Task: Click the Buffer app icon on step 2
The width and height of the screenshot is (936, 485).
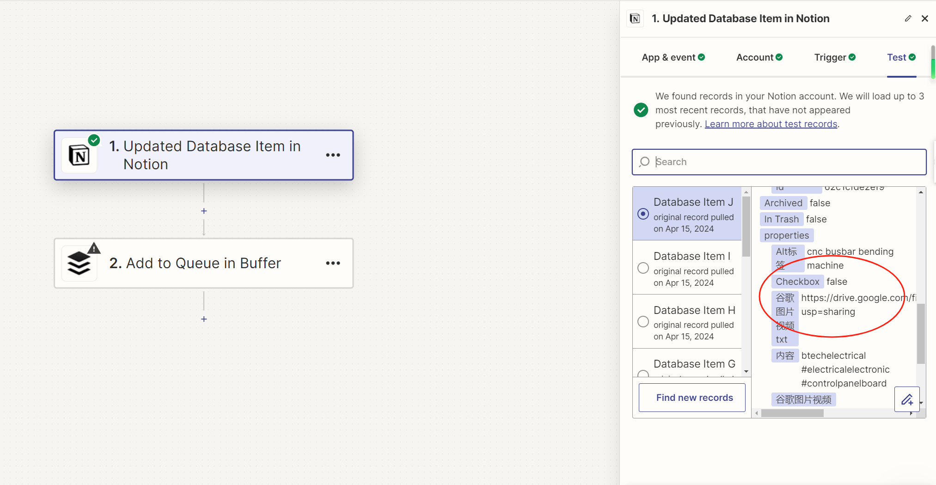Action: tap(80, 264)
